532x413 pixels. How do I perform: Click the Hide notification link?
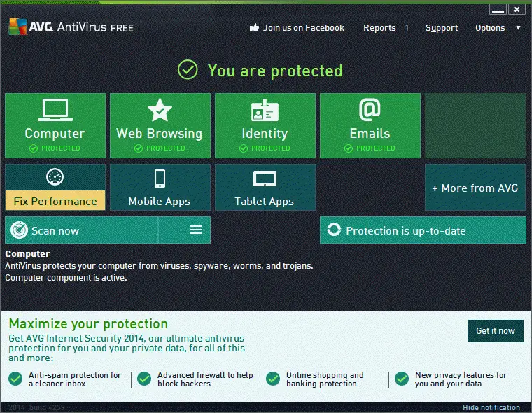coord(491,407)
